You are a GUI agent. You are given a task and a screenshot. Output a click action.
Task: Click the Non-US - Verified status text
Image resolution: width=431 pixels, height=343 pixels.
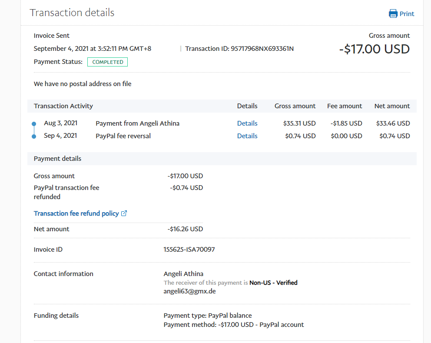(273, 283)
